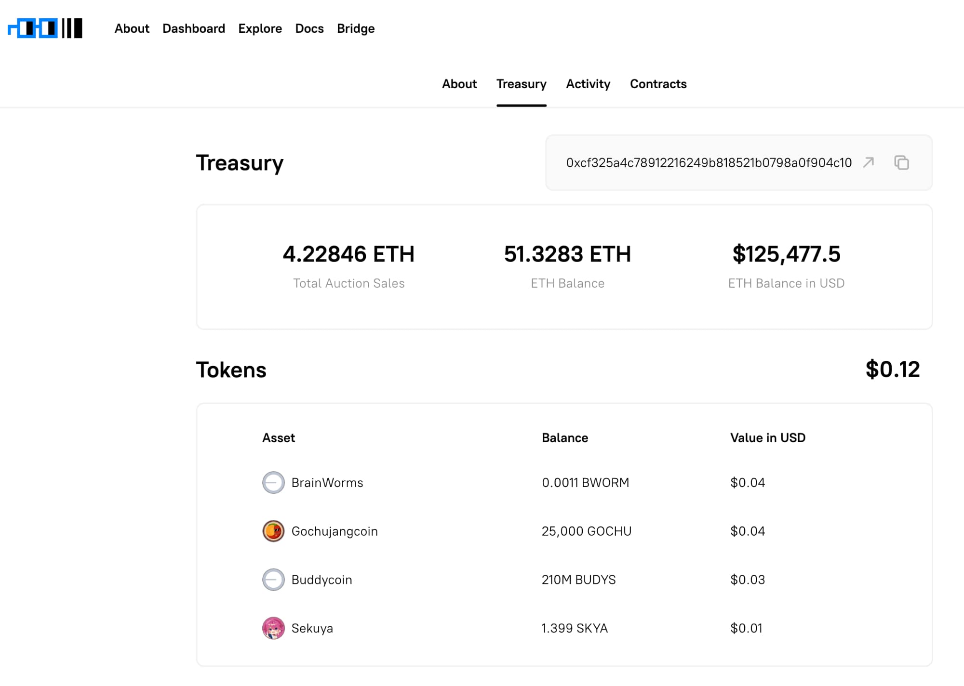
Task: Switch to the About sub-tab
Action: point(459,84)
